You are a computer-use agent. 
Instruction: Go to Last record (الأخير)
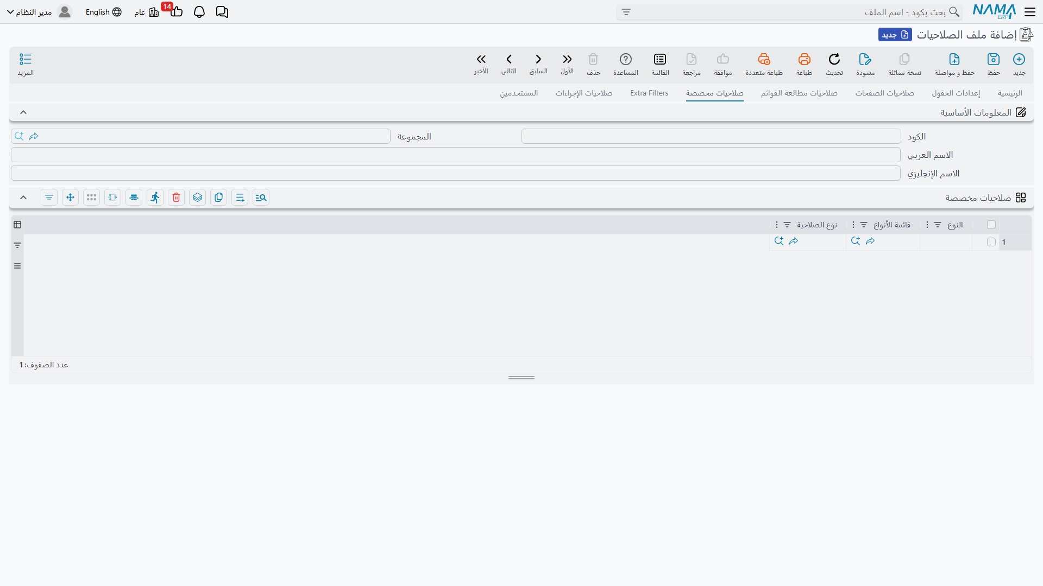481,64
